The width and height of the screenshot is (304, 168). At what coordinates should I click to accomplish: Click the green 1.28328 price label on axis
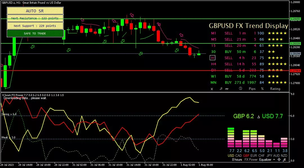pos(295,44)
